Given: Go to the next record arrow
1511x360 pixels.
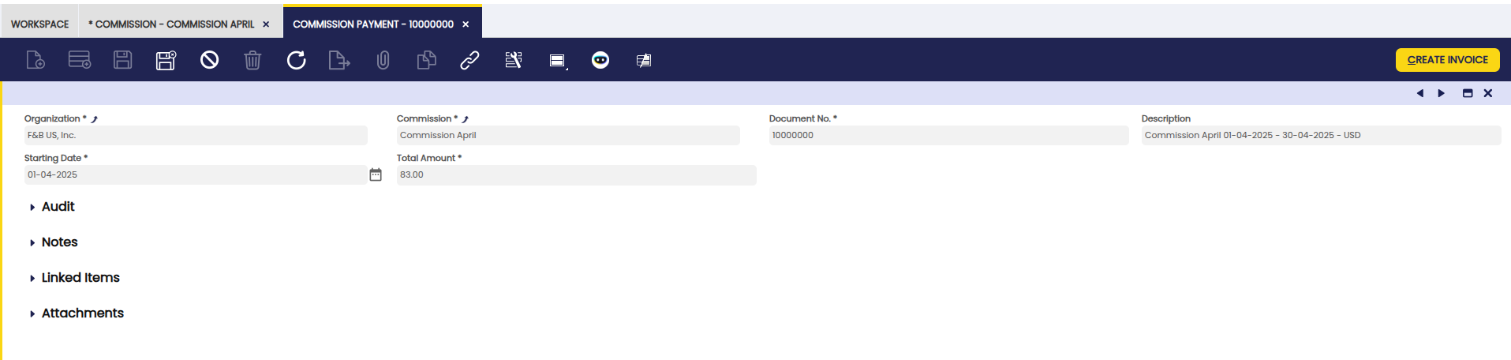Looking at the screenshot, I should (x=1442, y=93).
